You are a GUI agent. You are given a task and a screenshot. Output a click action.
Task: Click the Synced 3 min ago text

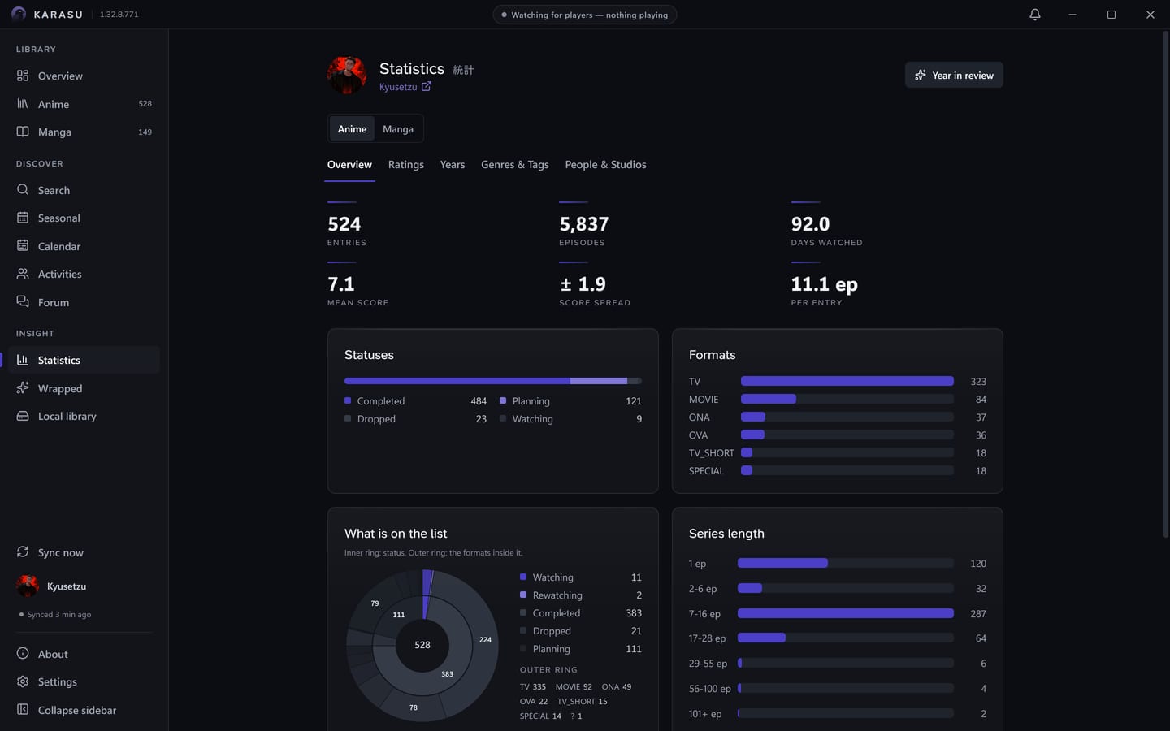[x=59, y=615]
